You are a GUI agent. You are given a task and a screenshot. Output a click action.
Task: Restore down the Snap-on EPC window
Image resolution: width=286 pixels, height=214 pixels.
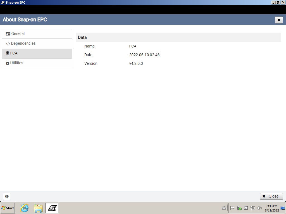click(278, 3)
